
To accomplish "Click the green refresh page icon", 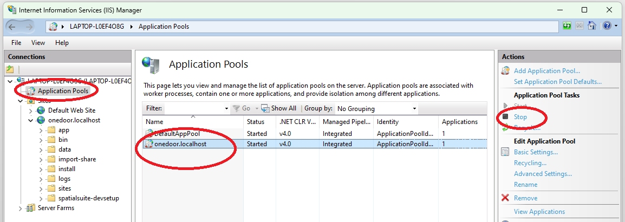I will click(567, 26).
